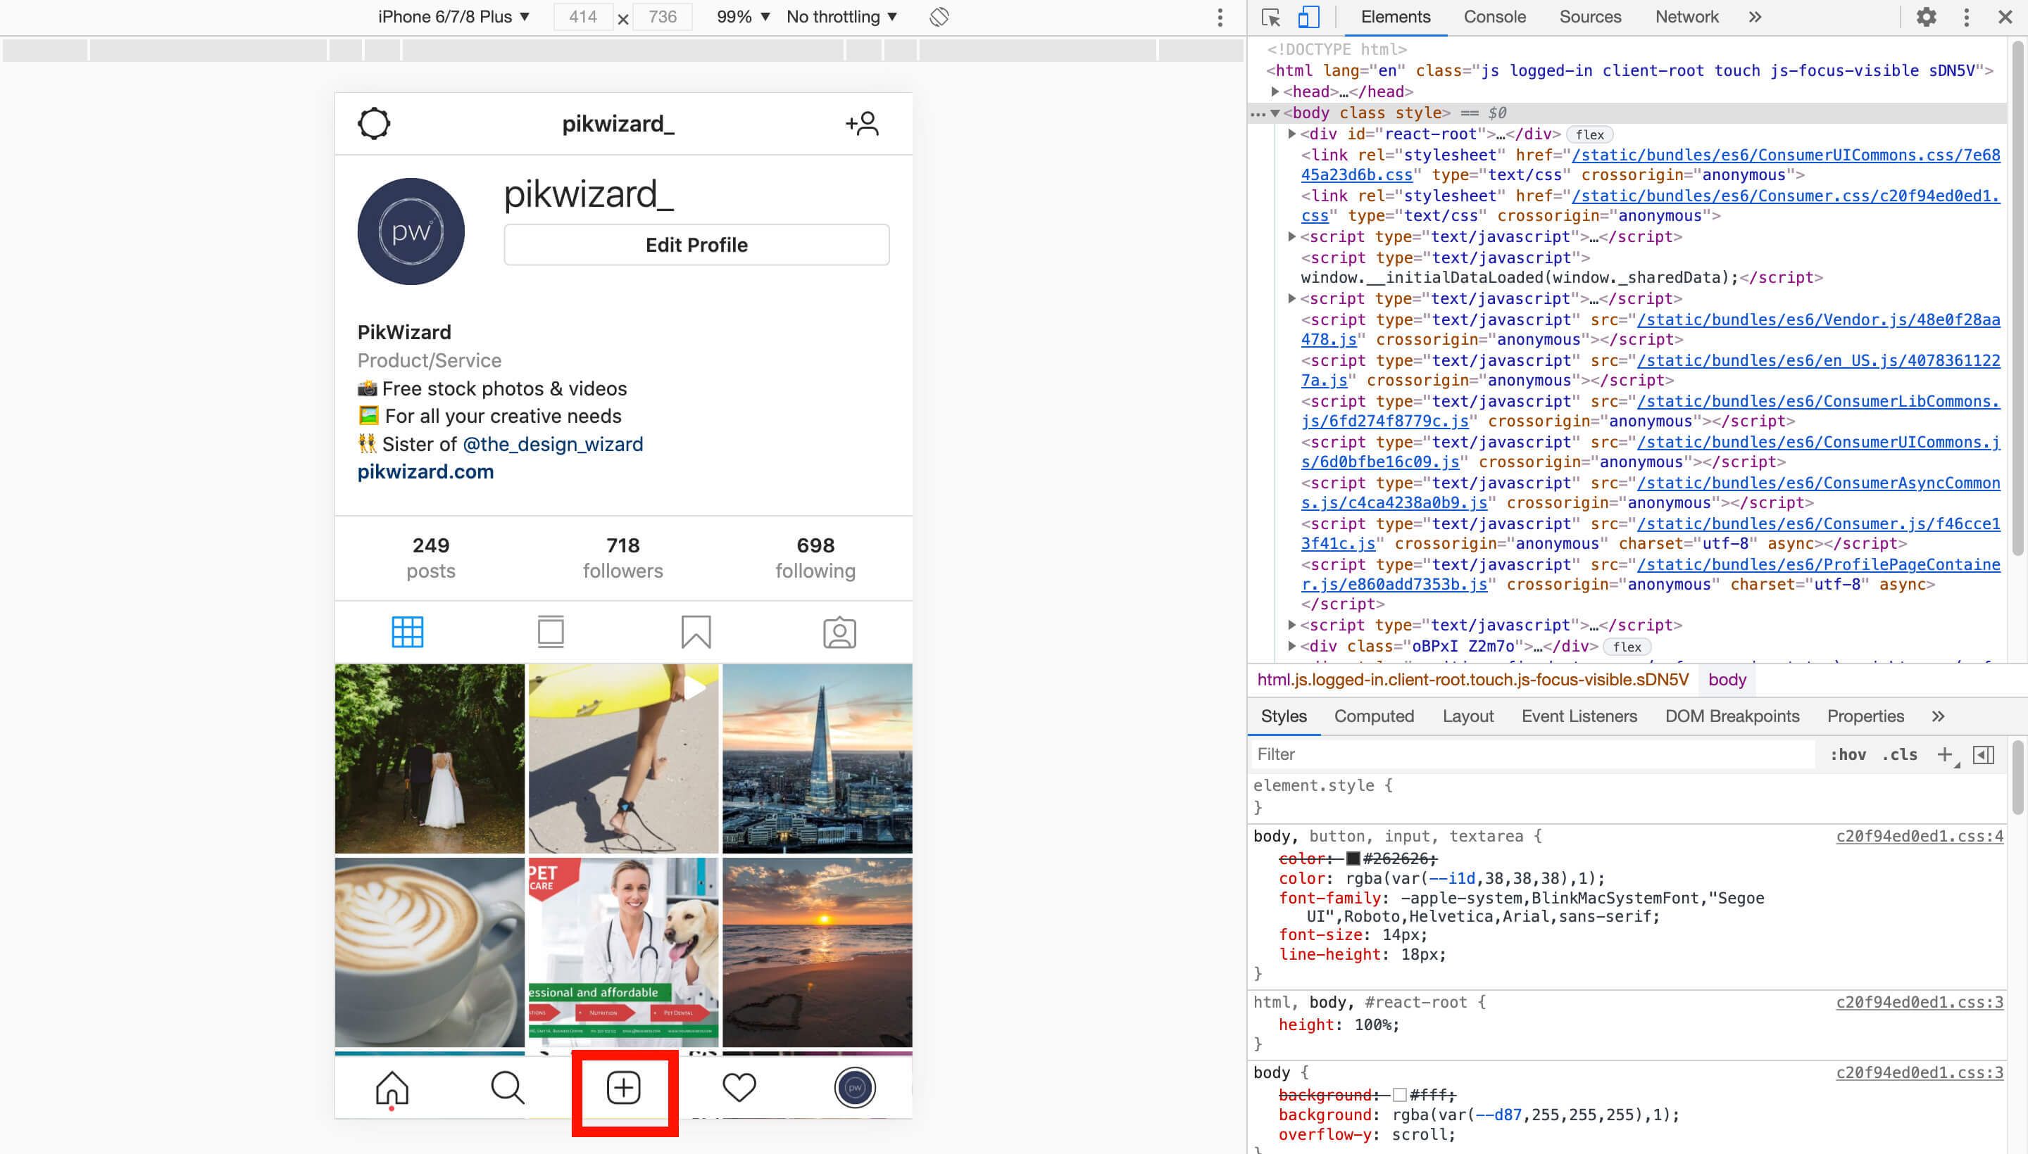2028x1154 pixels.
Task: Toggle the computed styles sidebar icon
Action: 1984,754
